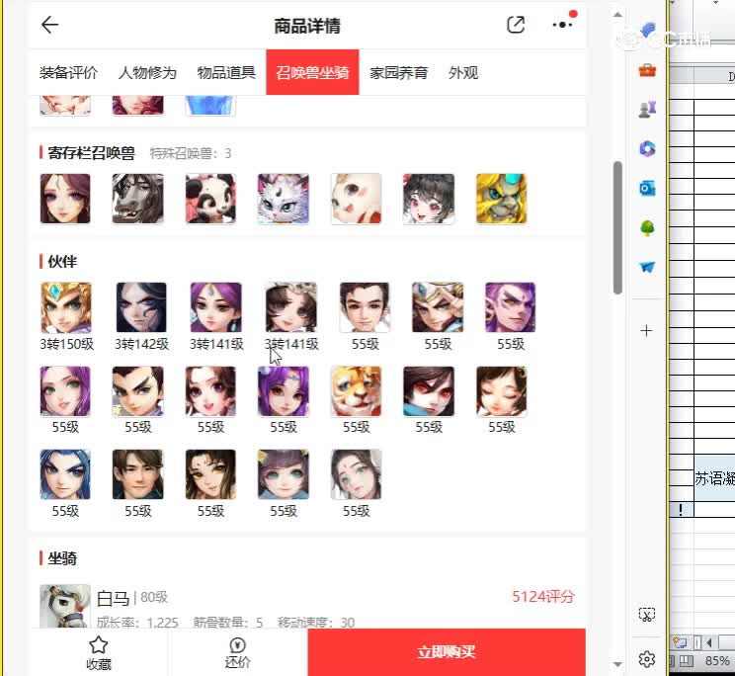This screenshot has width=735, height=676.
Task: Switch to 家园养育 tab
Action: (398, 73)
